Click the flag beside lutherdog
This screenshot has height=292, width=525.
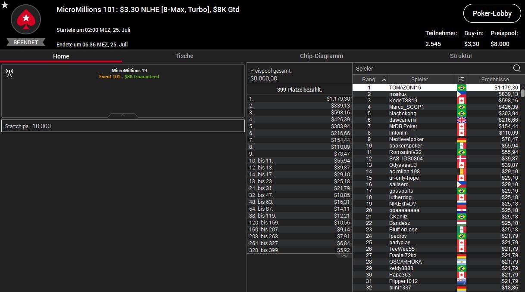click(x=461, y=197)
